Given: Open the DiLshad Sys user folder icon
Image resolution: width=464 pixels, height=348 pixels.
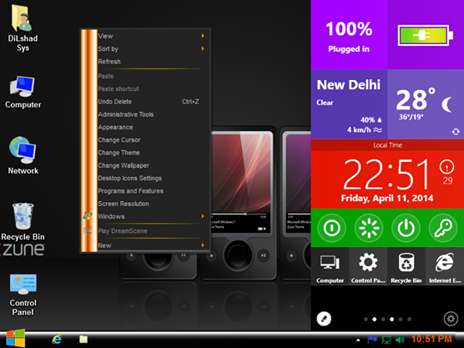Looking at the screenshot, I should 23,28.
